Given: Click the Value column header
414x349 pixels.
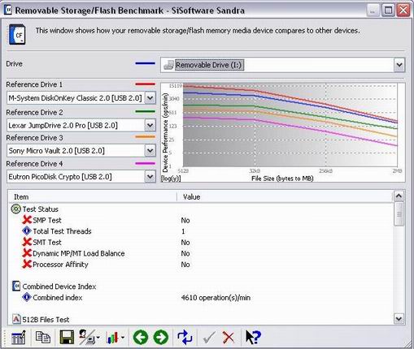Looking at the screenshot, I should (x=285, y=196).
